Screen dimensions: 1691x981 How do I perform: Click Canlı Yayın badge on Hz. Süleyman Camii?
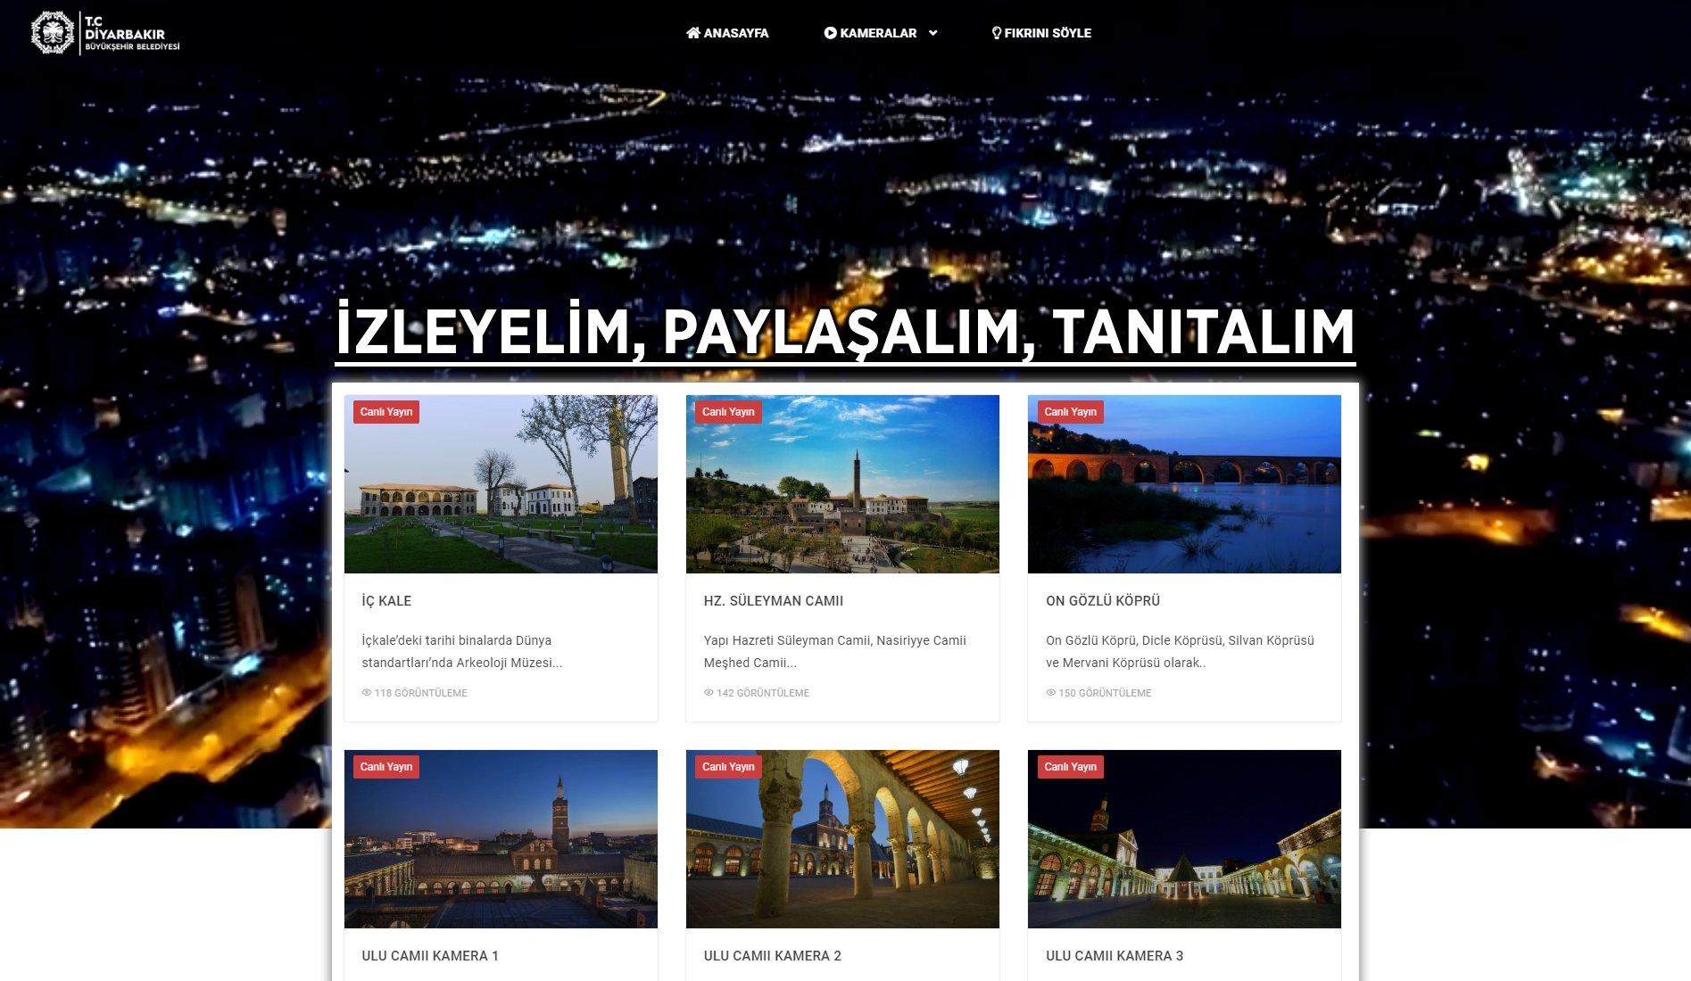728,412
